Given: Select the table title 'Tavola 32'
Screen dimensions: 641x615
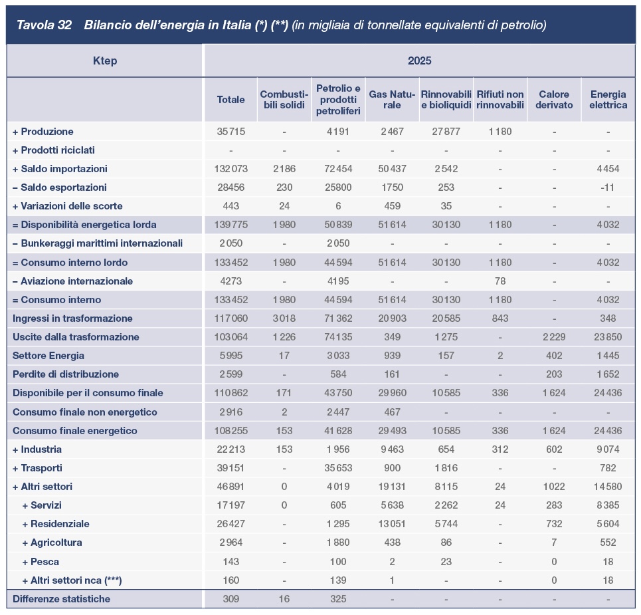Looking at the screenshot, I should click(x=44, y=25).
